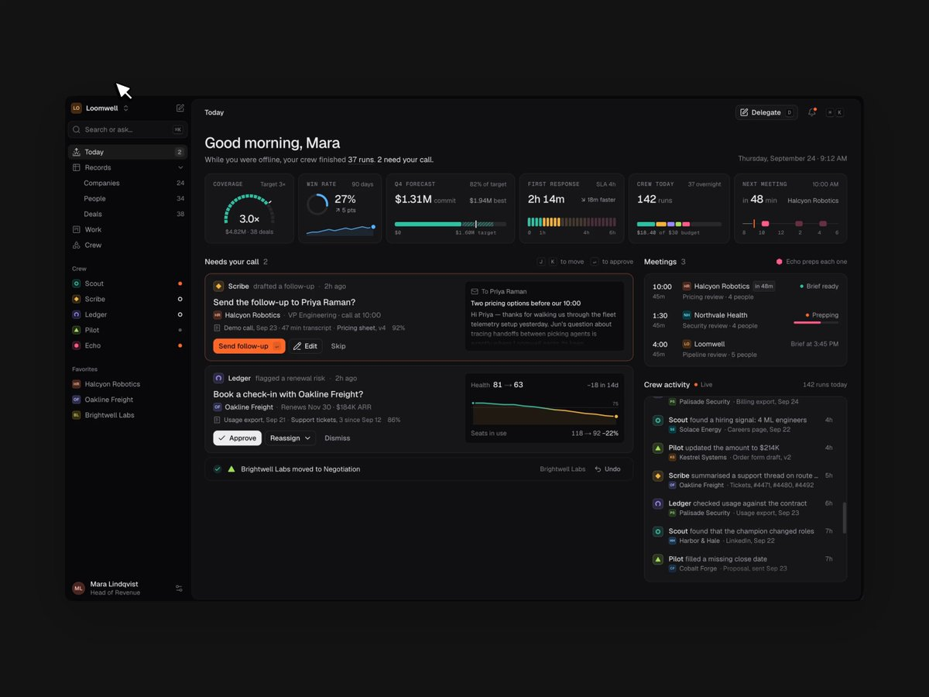The width and height of the screenshot is (929, 697).
Task: Click the Ledger icon on the renewal risk card
Action: (218, 378)
